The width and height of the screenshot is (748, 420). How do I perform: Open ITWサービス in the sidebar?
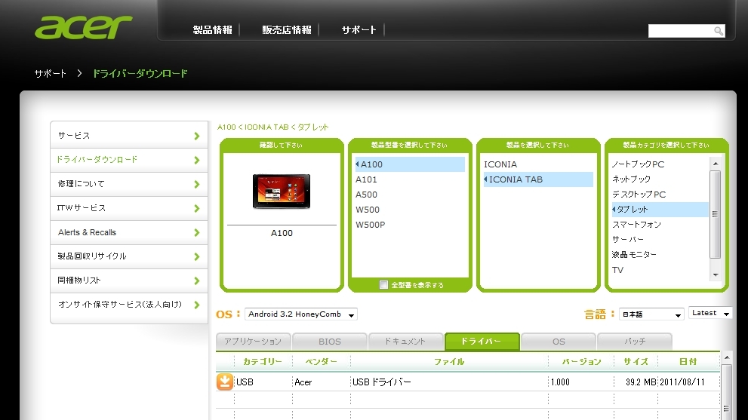pos(129,208)
